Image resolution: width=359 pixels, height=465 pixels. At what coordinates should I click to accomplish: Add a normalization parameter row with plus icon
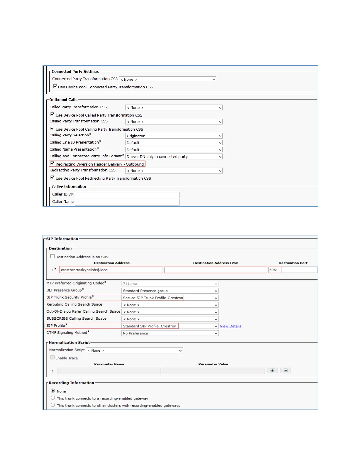[x=272, y=370]
